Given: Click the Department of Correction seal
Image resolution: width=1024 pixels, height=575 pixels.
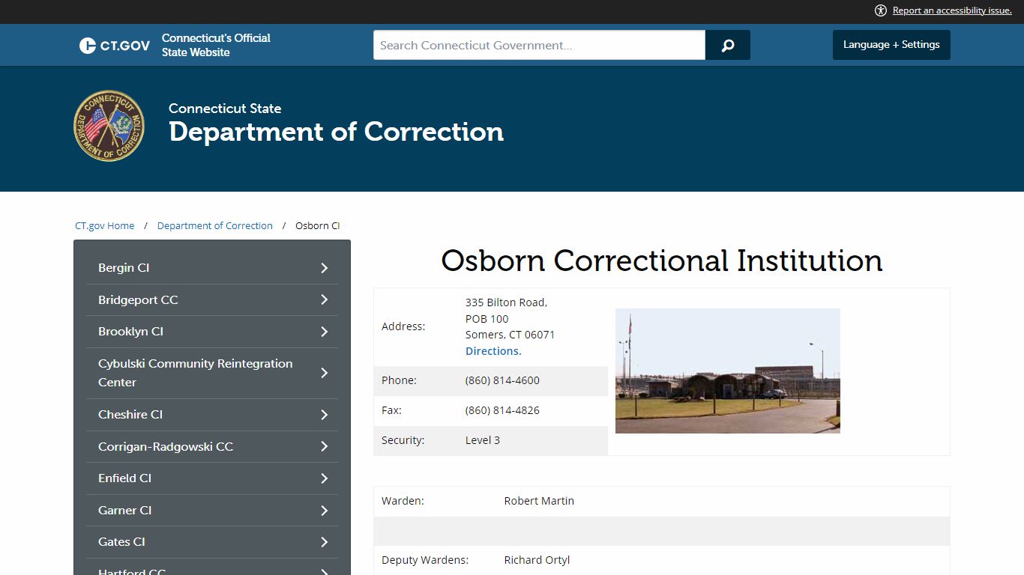Looking at the screenshot, I should [x=109, y=126].
